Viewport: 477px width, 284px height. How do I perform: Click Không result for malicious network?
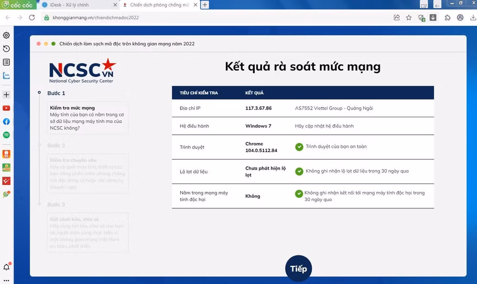pos(253,196)
